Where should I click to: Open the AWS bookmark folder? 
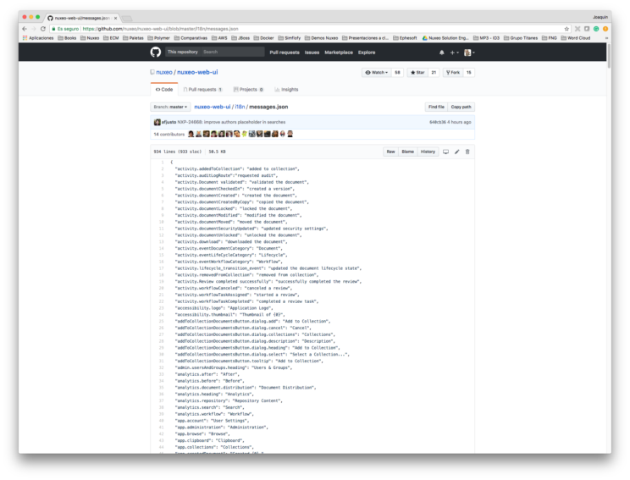(219, 38)
